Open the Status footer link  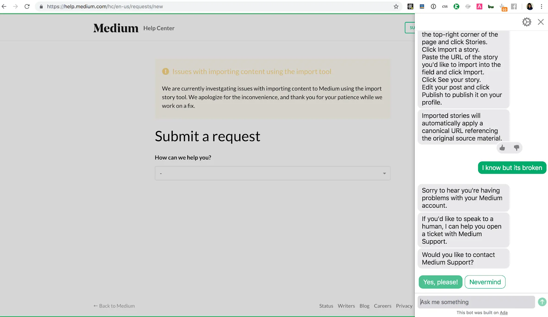tap(326, 306)
